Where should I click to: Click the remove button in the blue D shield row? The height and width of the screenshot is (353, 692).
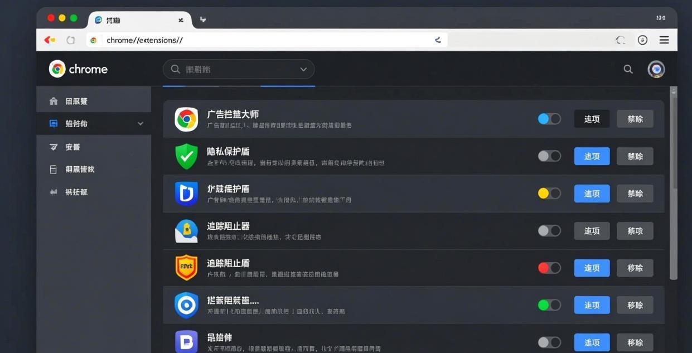click(x=635, y=194)
